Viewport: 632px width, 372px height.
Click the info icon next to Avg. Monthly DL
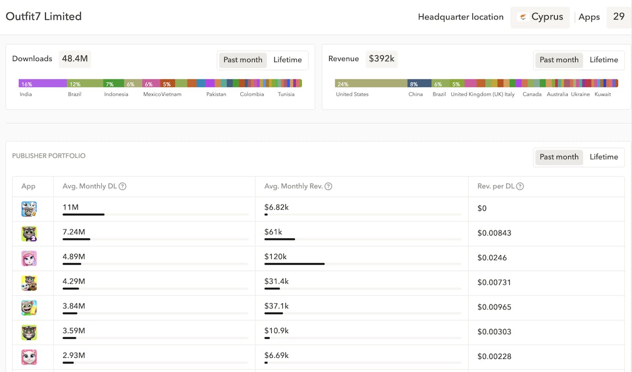coord(122,186)
